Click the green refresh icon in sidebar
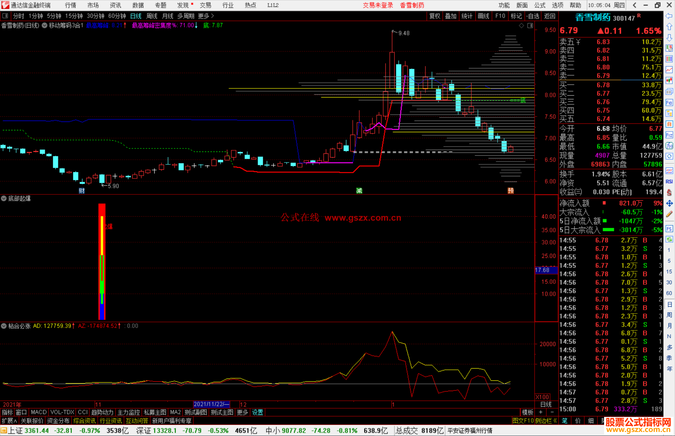675x436 pixels. click(x=669, y=239)
